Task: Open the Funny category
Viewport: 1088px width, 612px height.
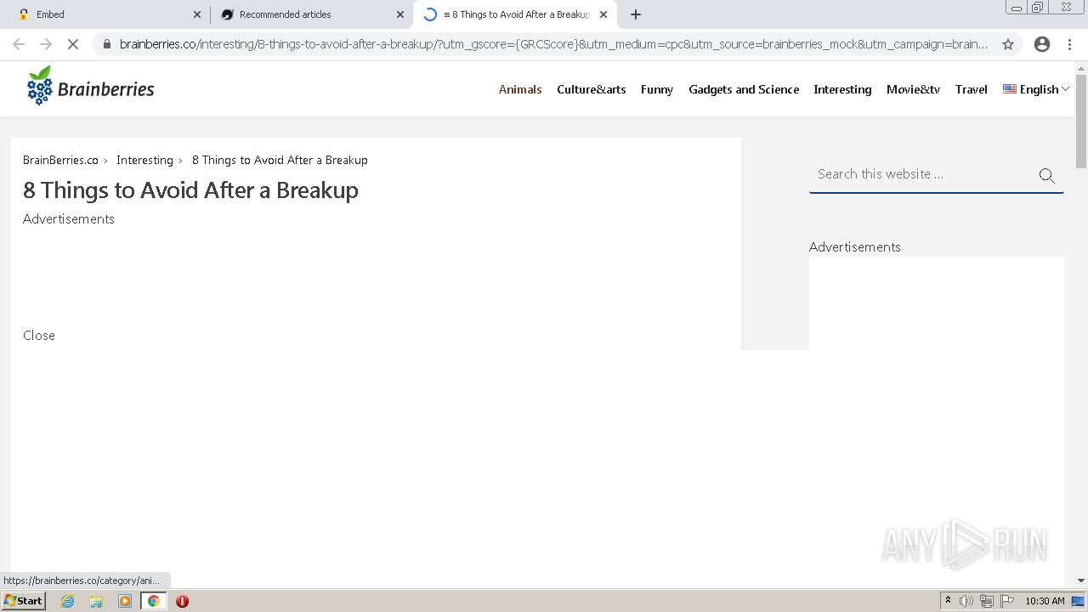Action: [x=657, y=89]
